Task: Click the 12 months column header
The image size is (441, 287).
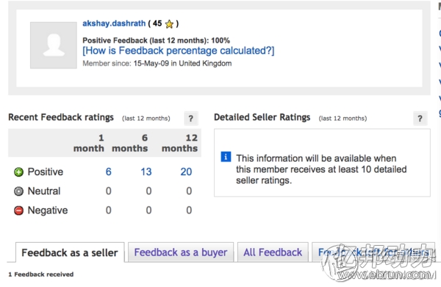Action: [x=180, y=143]
